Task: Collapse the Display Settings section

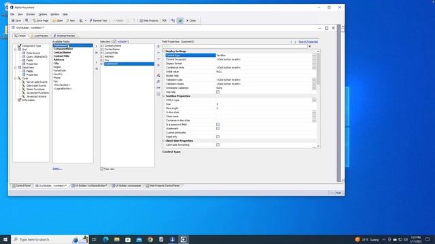Action: click(x=164, y=52)
